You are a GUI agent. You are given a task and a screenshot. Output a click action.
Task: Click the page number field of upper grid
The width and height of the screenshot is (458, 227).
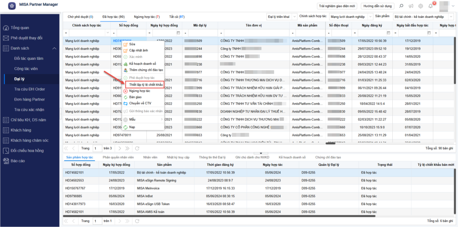point(97,148)
